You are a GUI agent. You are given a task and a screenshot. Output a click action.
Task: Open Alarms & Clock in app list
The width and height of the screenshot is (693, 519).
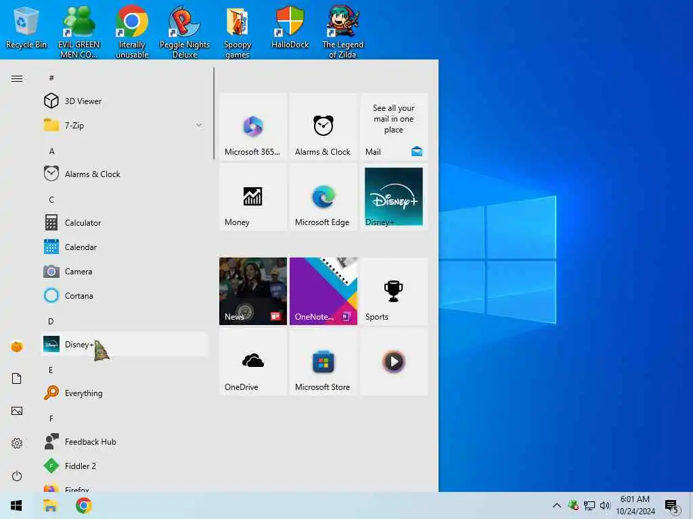click(x=125, y=174)
